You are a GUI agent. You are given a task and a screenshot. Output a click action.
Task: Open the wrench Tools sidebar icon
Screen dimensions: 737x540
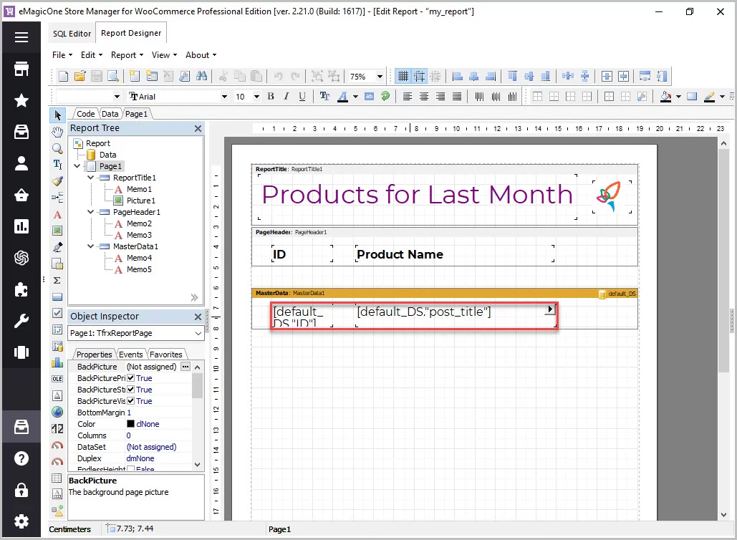tap(21, 321)
